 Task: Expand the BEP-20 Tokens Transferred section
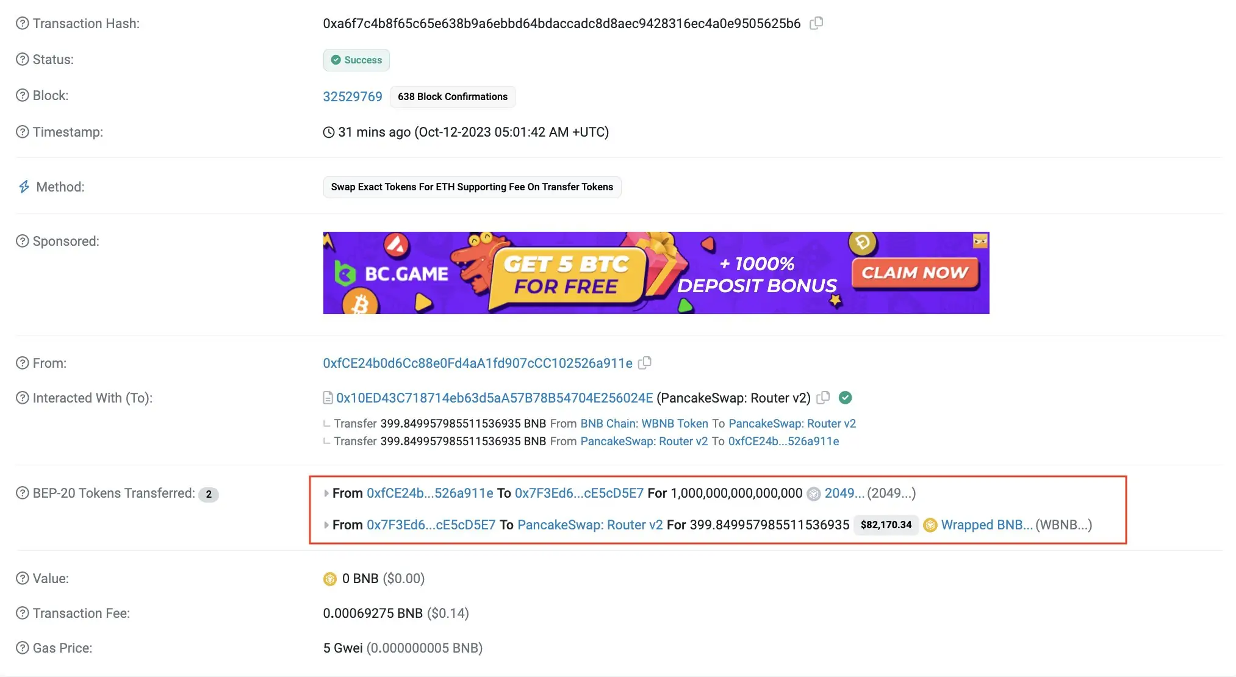click(x=326, y=492)
